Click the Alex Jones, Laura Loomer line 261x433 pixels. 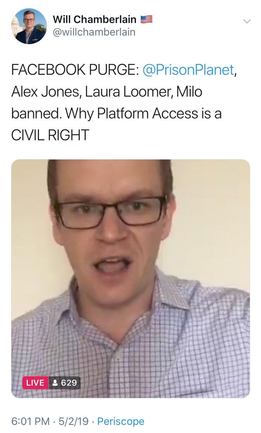[x=107, y=92]
